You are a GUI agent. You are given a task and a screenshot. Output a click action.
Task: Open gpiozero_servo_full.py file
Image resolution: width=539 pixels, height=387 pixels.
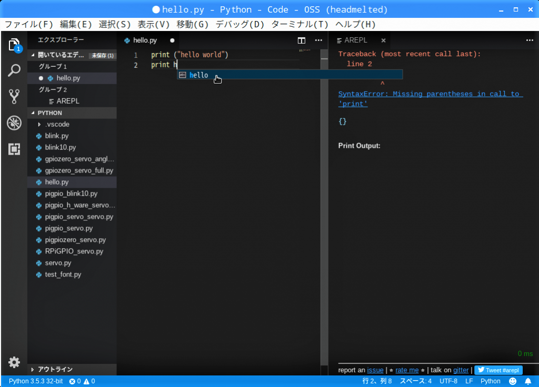pos(72,171)
